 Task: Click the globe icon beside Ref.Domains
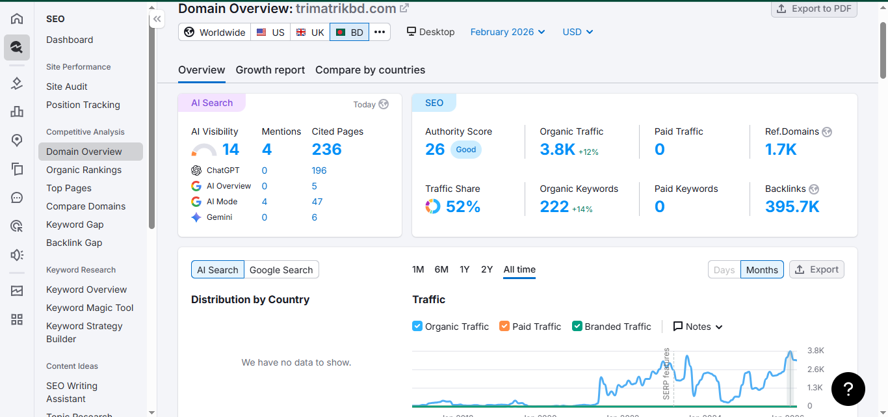[827, 131]
